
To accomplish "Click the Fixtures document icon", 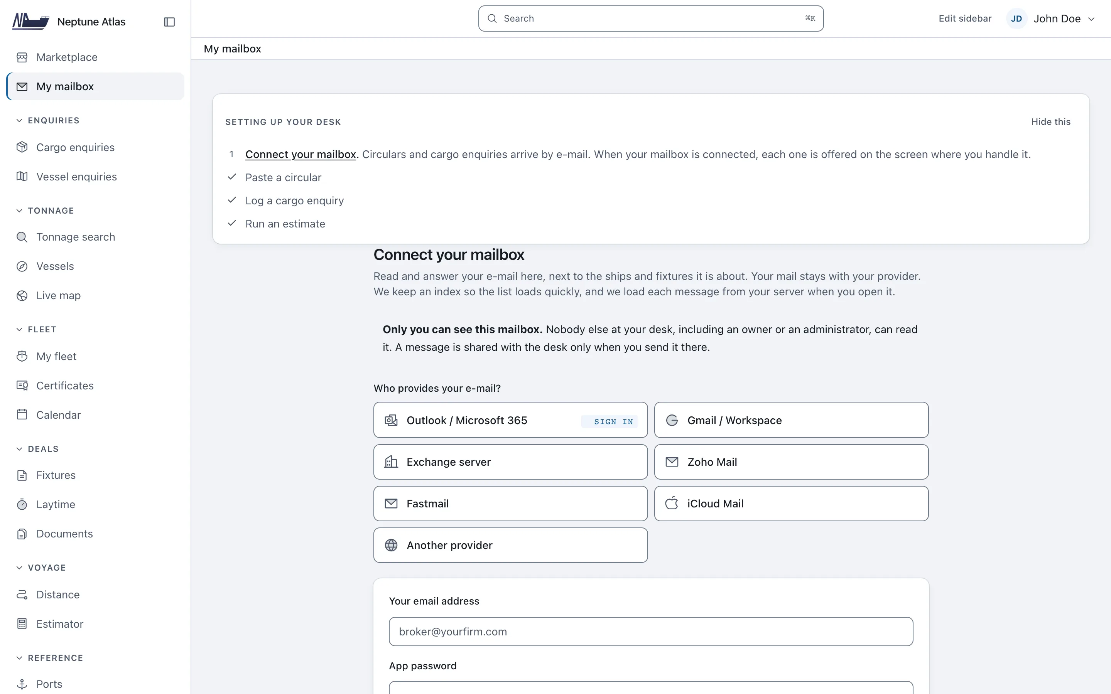I will (22, 475).
